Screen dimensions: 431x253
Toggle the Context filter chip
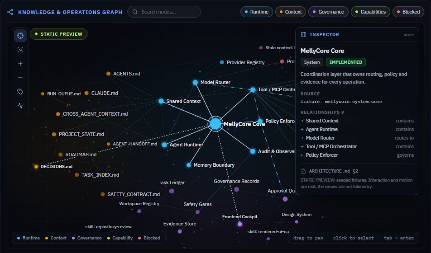point(291,12)
